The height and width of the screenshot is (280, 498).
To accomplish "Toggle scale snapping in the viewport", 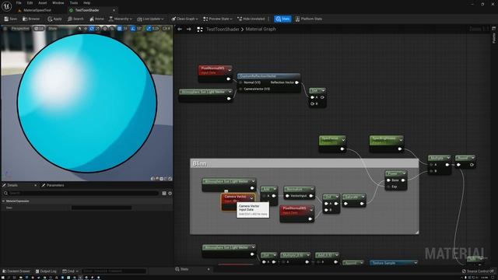I will click(149, 29).
